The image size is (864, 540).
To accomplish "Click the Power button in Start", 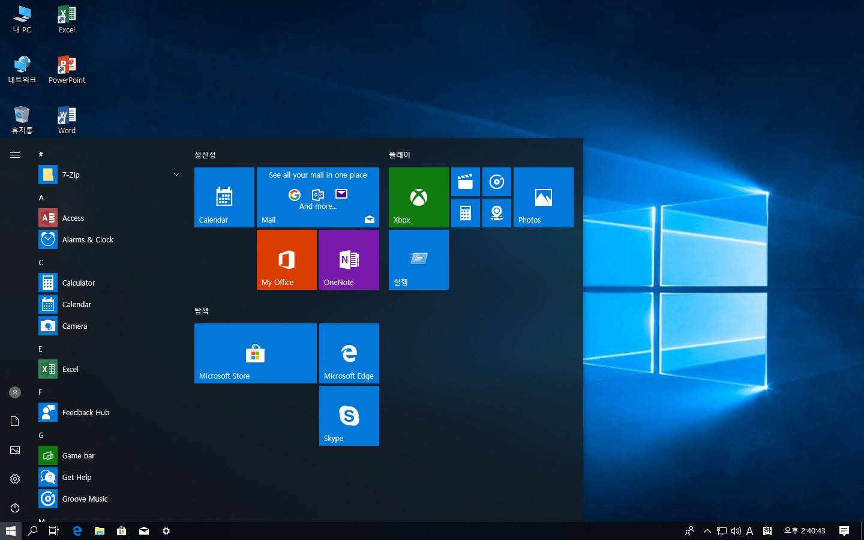I will click(15, 508).
